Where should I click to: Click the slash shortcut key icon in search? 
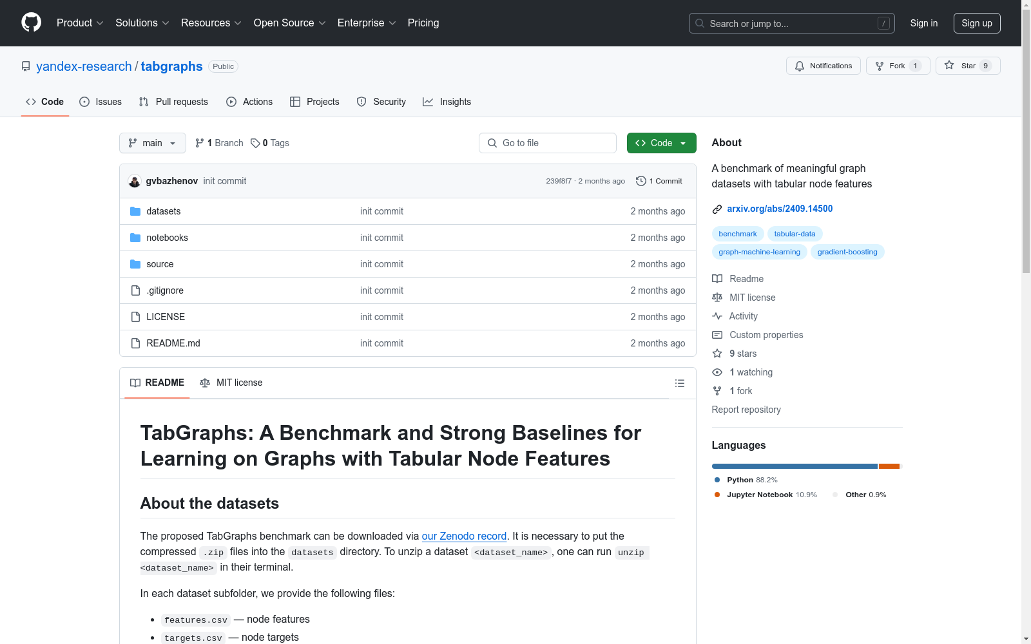(x=883, y=23)
